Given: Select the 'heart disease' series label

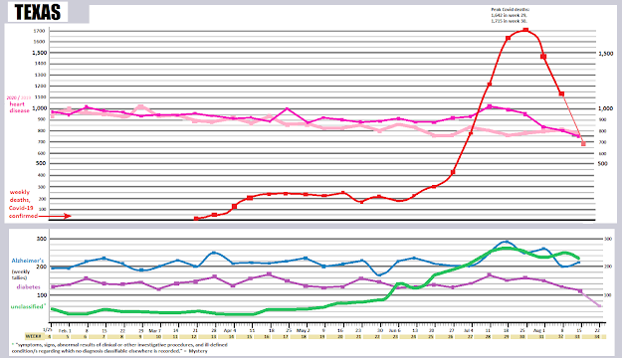Looking at the screenshot, I should tap(20, 107).
